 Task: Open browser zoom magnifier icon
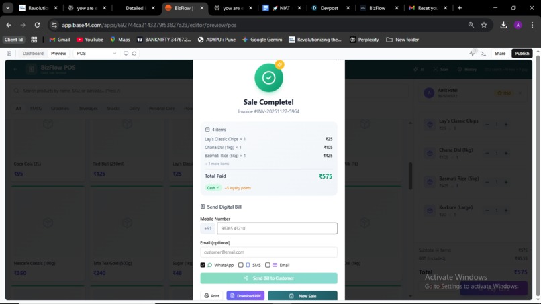pos(471,25)
